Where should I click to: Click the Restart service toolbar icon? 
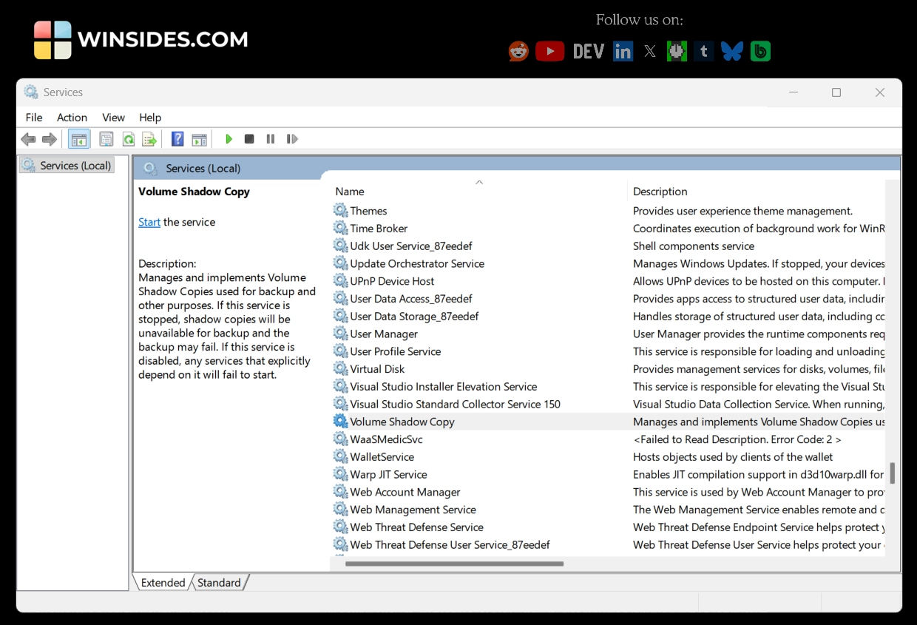[x=291, y=138]
